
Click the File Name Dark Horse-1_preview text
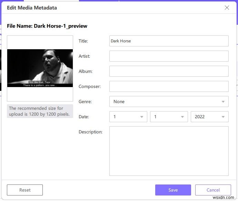[47, 26]
